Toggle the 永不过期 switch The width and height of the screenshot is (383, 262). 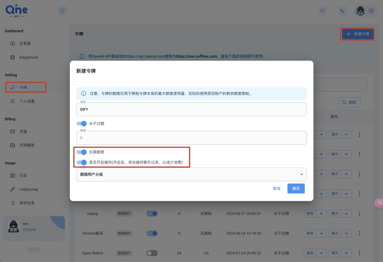[82, 124]
